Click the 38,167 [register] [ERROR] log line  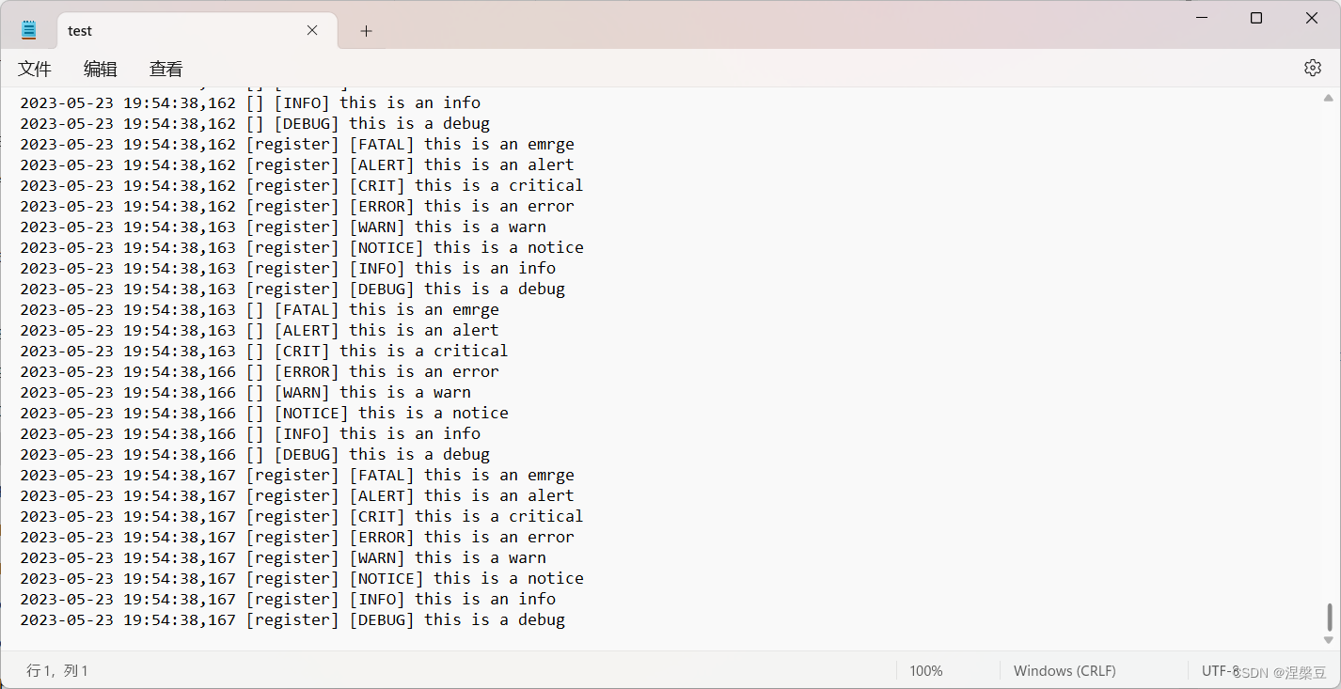tap(297, 537)
